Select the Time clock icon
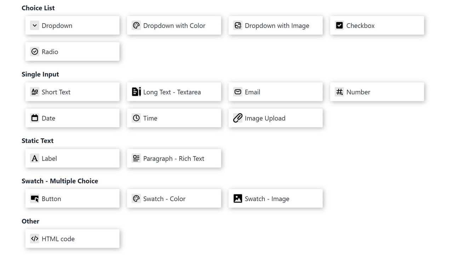 tap(136, 118)
